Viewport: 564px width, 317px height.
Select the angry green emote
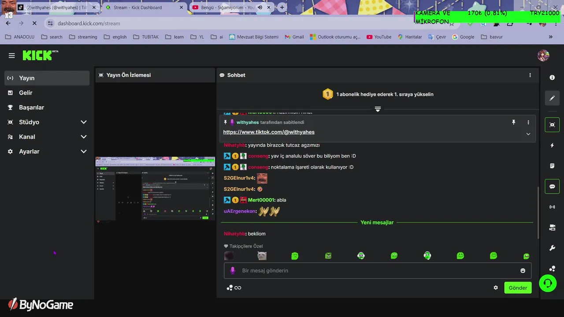click(x=328, y=256)
